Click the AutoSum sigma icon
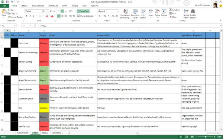The image size is (223, 139). pyautogui.click(x=171, y=10)
